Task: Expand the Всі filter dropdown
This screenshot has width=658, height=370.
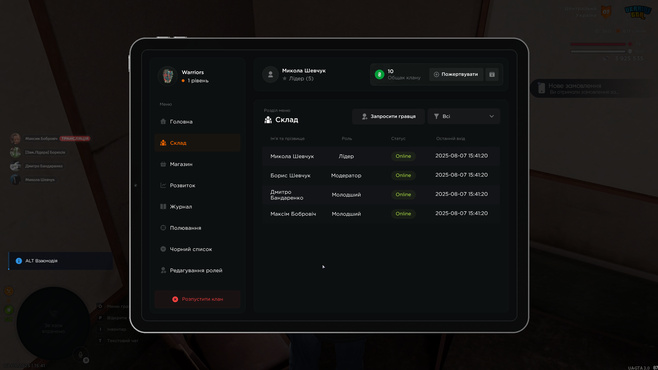Action: [464, 116]
